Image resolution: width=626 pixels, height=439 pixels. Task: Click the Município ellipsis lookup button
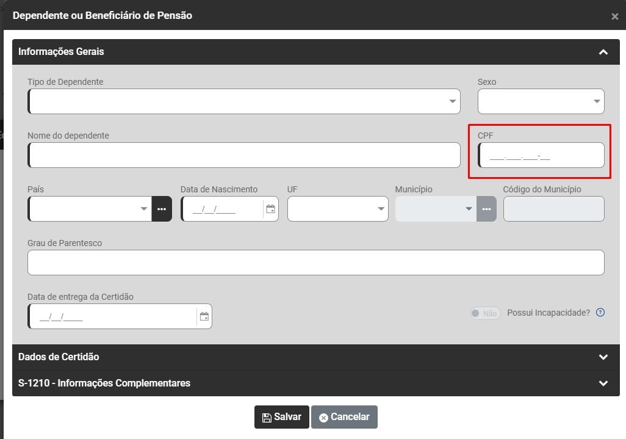coord(486,209)
